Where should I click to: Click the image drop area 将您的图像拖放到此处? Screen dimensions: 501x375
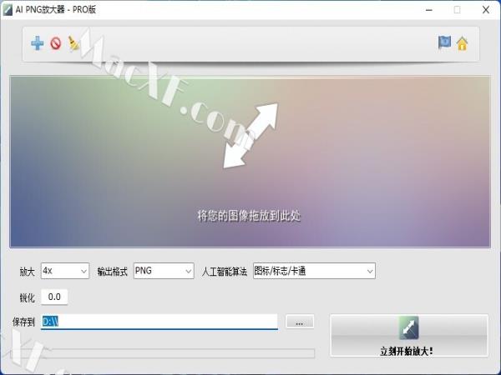click(250, 162)
